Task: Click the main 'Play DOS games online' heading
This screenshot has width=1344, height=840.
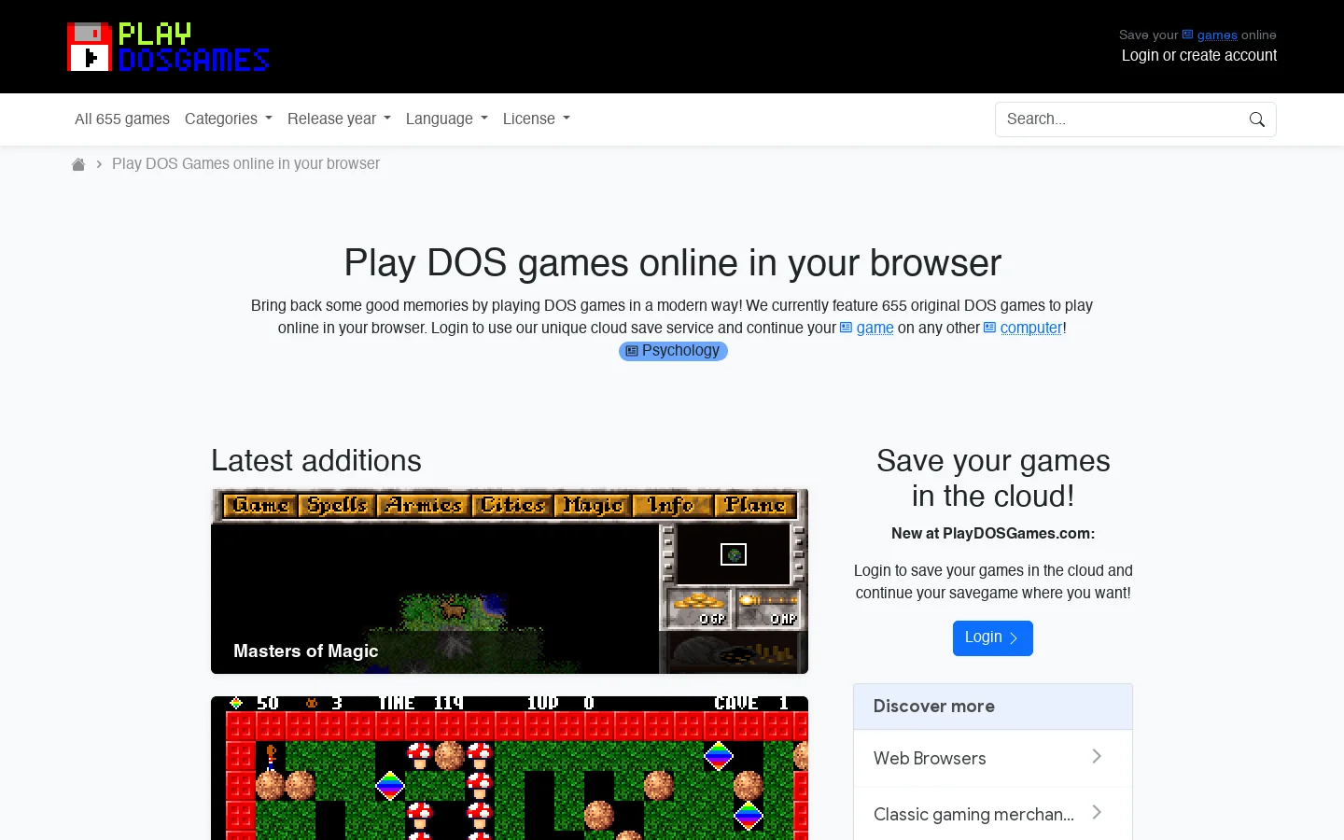Action: click(672, 263)
